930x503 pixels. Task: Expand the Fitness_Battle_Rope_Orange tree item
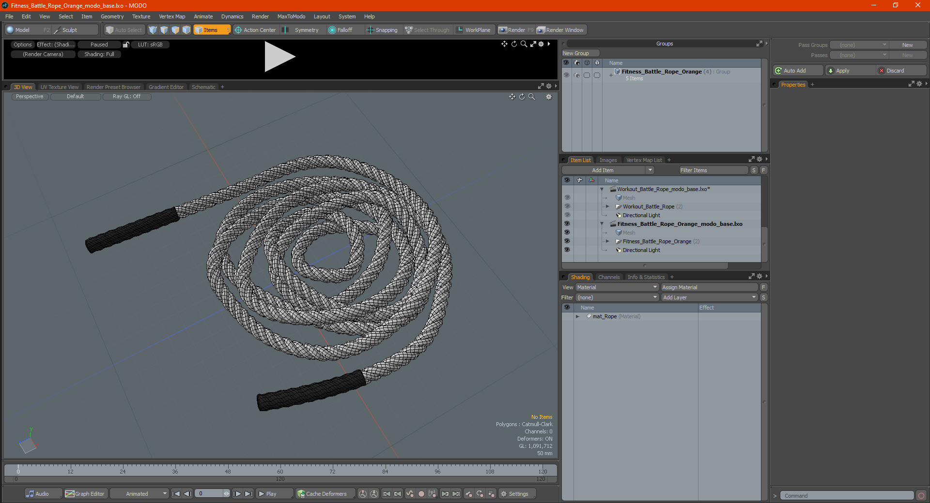pos(607,241)
